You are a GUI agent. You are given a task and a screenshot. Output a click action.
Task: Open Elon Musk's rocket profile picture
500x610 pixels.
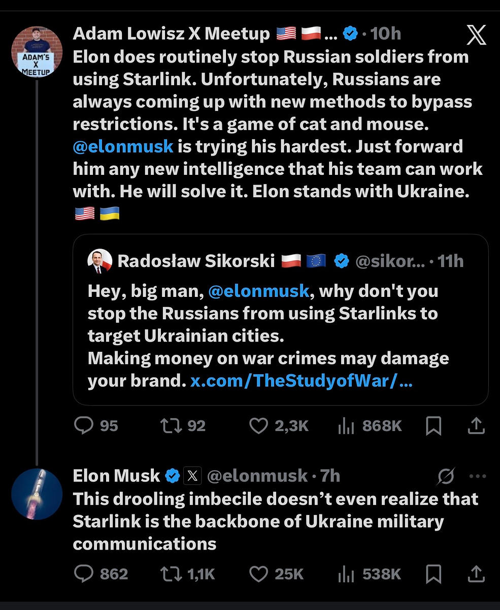[37, 494]
